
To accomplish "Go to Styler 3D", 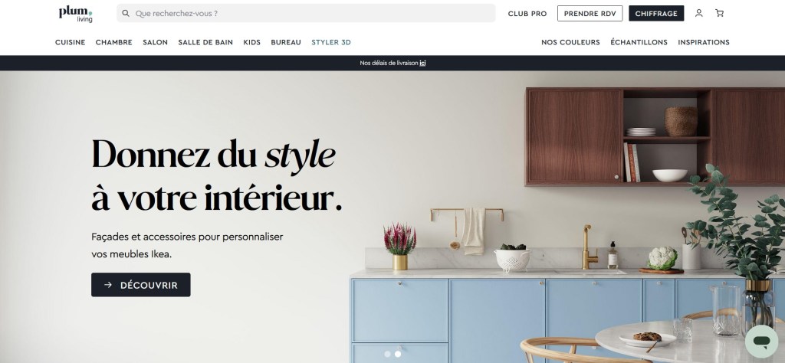I will [331, 42].
